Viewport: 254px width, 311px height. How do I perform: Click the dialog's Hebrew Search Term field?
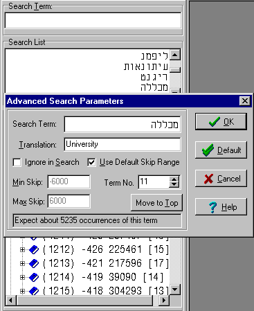(x=123, y=125)
